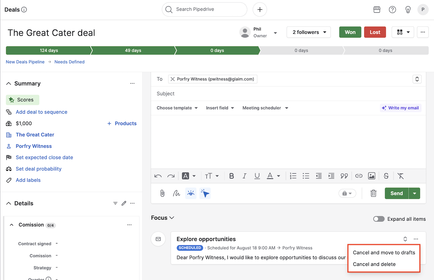Open text highlight color picker
This screenshot has width=434, height=280.
[189, 176]
